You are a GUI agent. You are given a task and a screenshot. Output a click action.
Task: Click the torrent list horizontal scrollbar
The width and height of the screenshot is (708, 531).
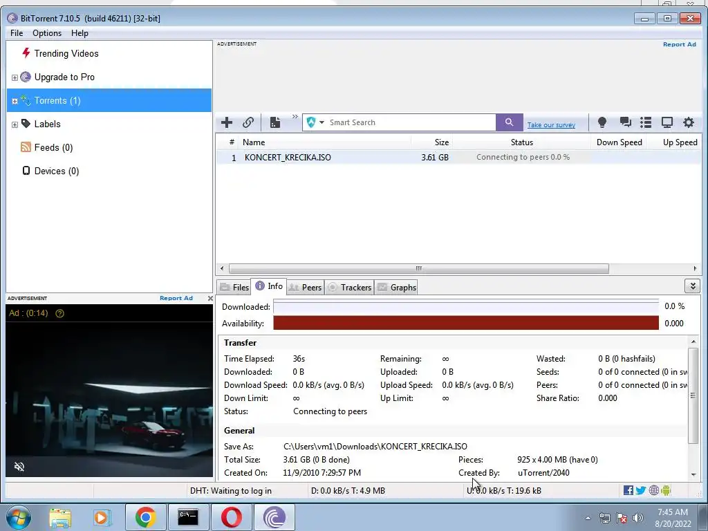[418, 268]
